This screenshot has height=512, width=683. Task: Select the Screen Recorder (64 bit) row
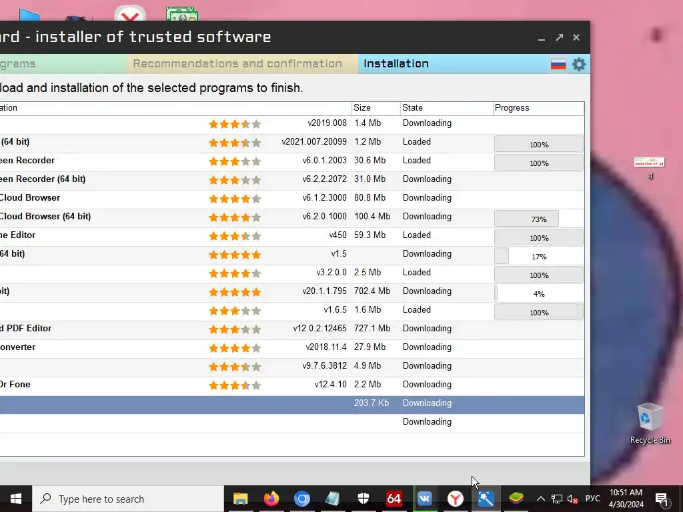coord(292,181)
